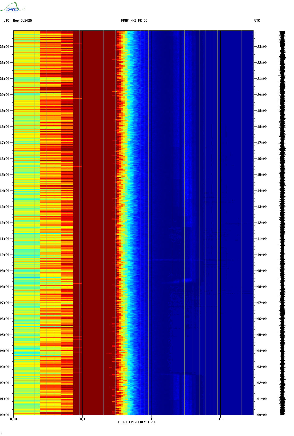This screenshot has height=436, width=294.
Task: Click the 1 Hz frequency axis label
Action: click(152, 419)
